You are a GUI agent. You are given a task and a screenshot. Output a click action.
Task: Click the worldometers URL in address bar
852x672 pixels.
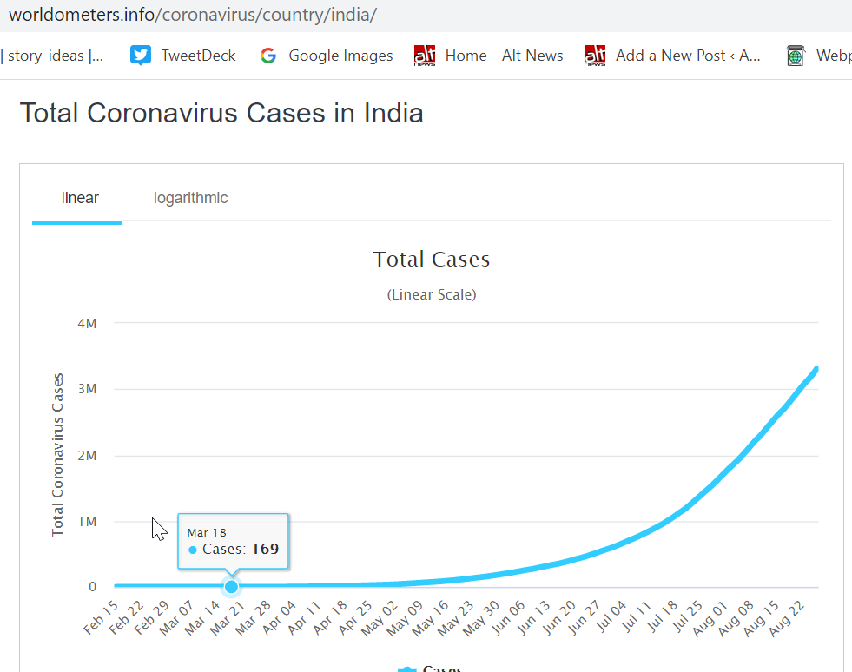193,15
